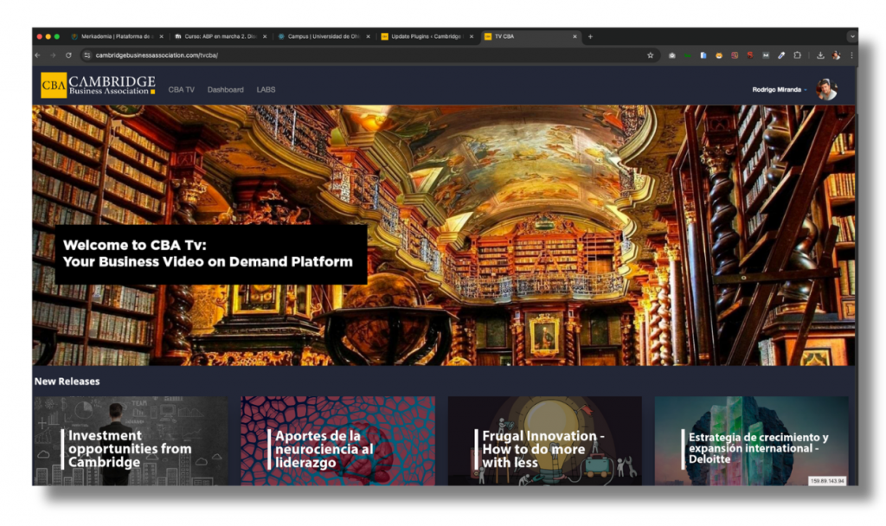Show browser downloads
The width and height of the screenshot is (886, 526).
click(820, 55)
